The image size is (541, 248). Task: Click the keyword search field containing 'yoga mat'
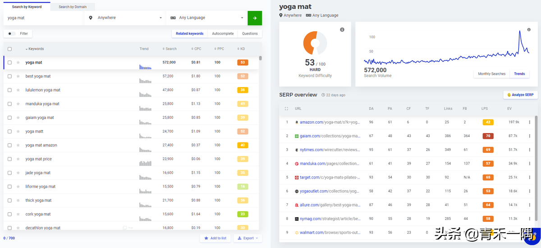click(44, 18)
